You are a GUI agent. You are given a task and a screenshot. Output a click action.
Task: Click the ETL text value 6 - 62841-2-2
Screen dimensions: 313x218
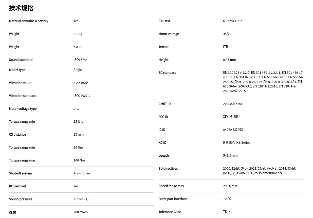click(x=232, y=21)
